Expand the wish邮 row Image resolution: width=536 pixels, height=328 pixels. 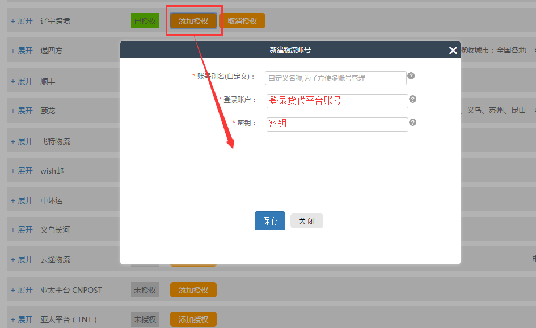pos(22,171)
